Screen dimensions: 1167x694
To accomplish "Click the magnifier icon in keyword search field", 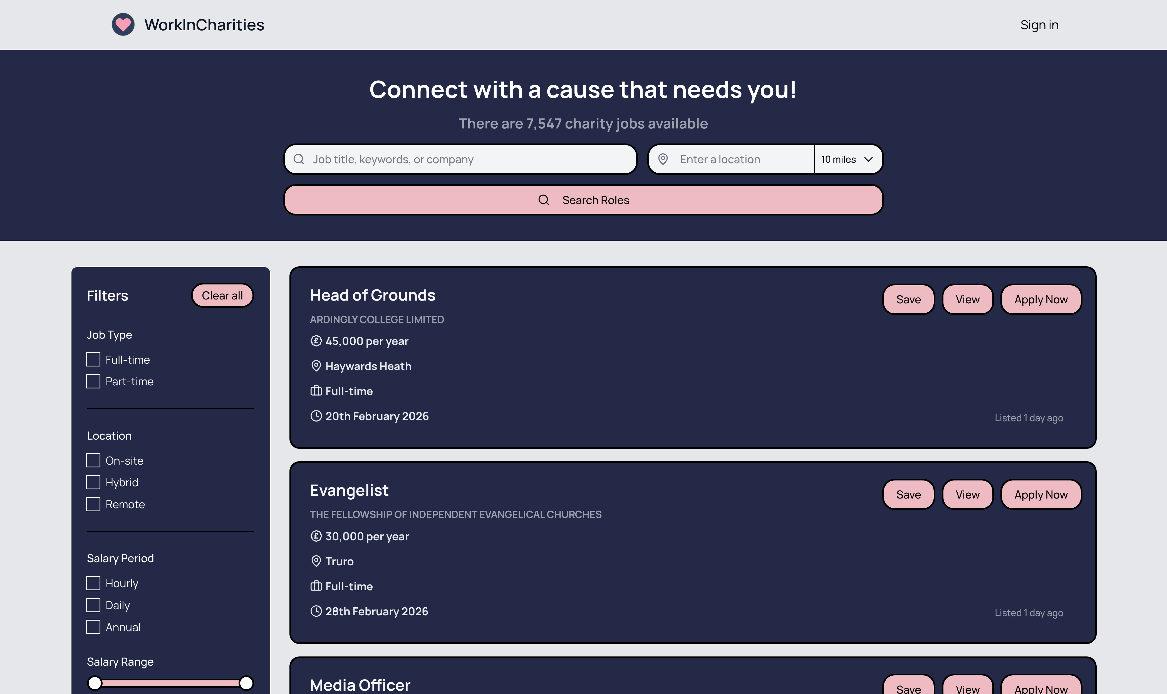I will [299, 159].
